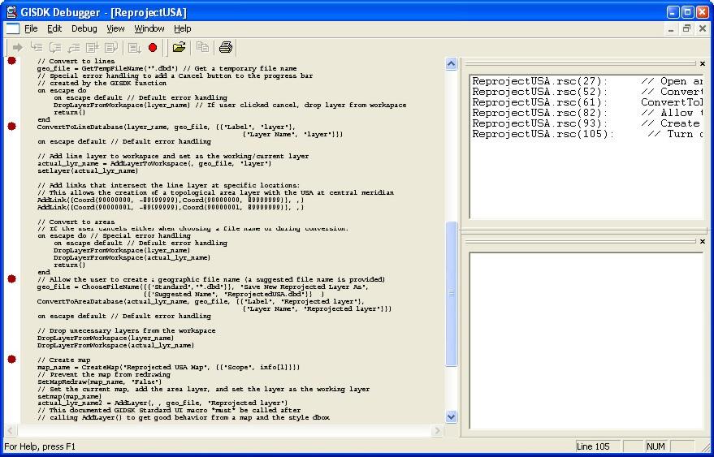Click the 'SetMapRedraw(map_name' code line

[x=99, y=382]
